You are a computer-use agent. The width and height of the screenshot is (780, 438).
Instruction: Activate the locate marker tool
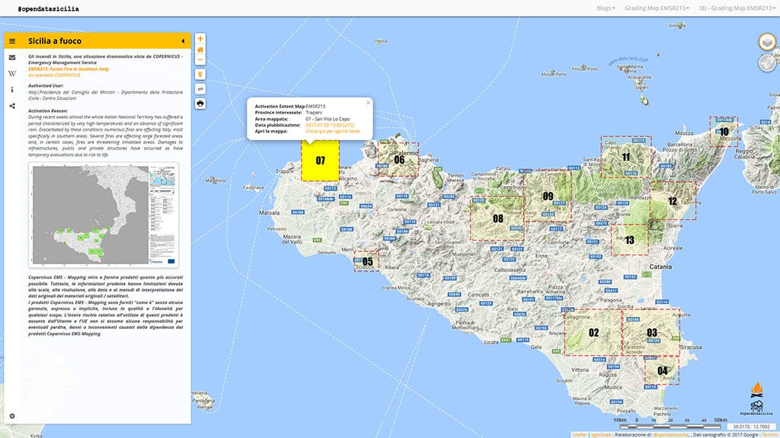[200, 75]
